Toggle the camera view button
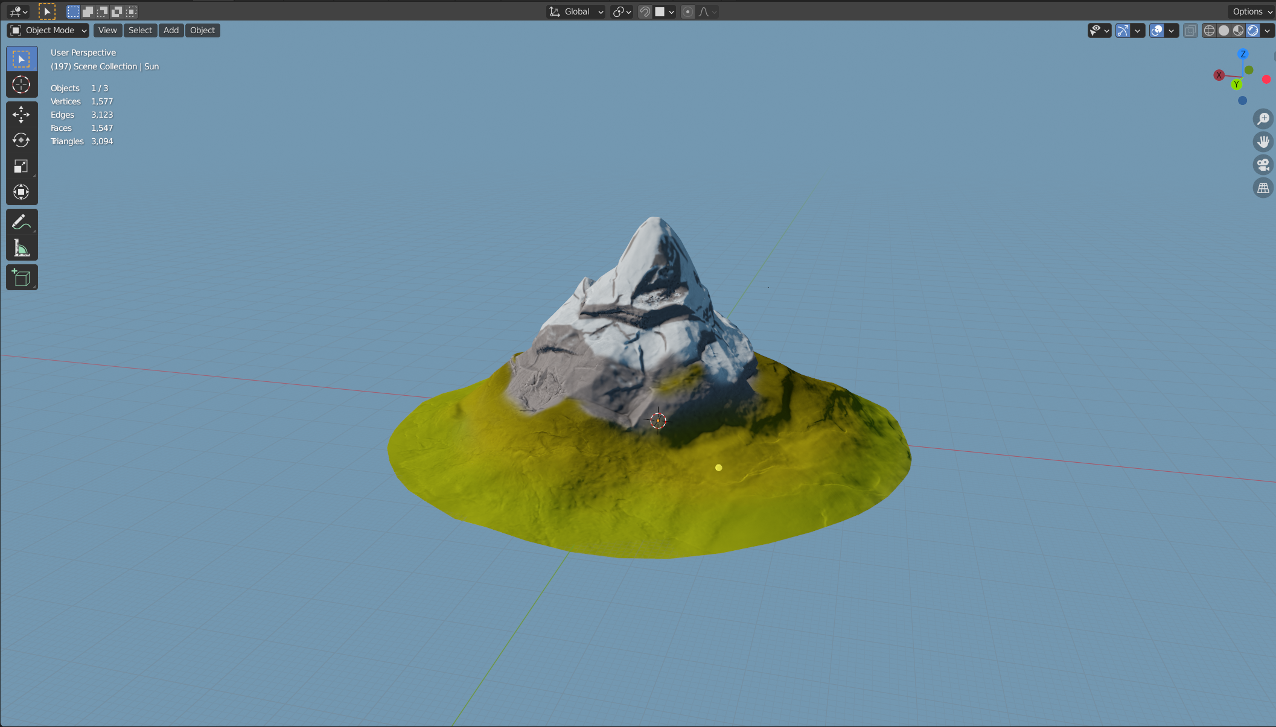This screenshot has width=1276, height=727. [1263, 165]
